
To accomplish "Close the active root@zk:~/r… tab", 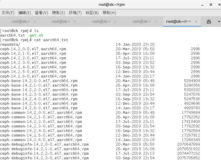I will [x=196, y=21].
